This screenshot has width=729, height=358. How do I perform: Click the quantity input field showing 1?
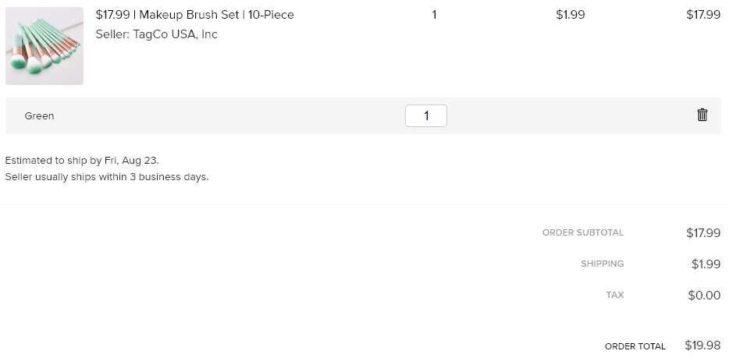point(426,115)
